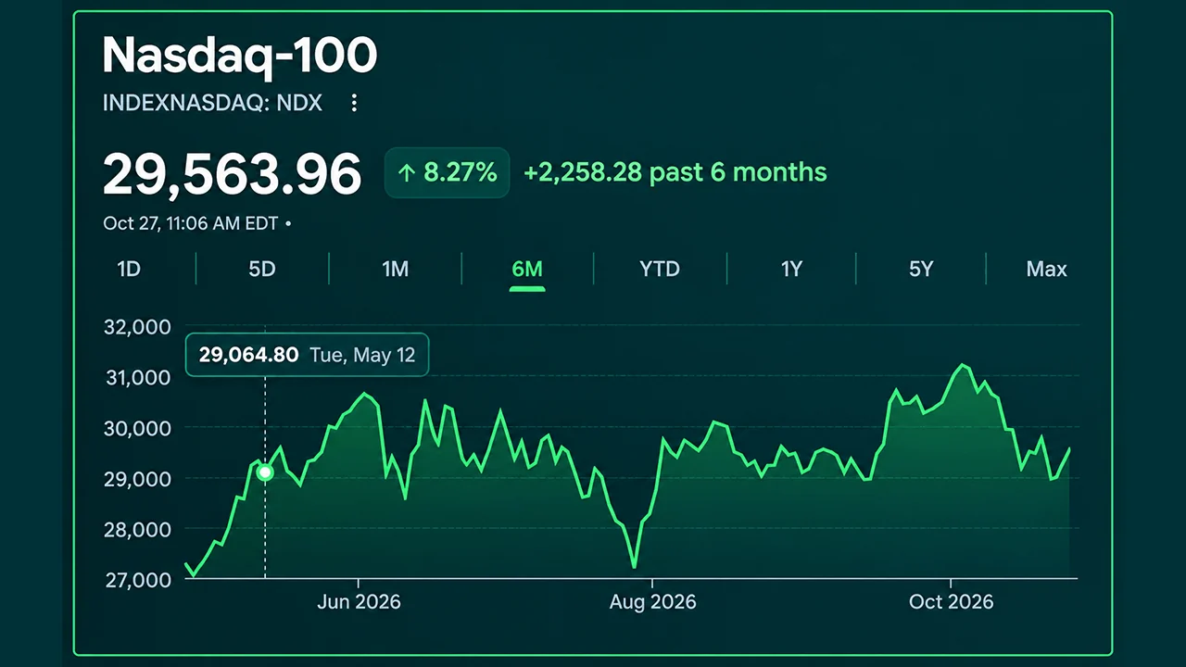The width and height of the screenshot is (1186, 667).
Task: Click the Jun 2026 x-axis label
Action: (359, 602)
